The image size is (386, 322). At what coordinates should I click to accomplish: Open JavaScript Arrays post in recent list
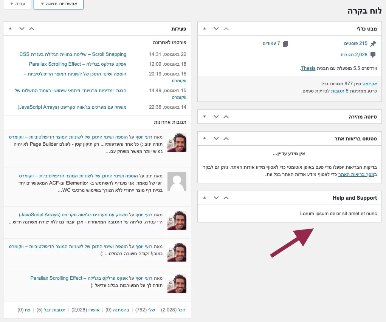[72, 107]
